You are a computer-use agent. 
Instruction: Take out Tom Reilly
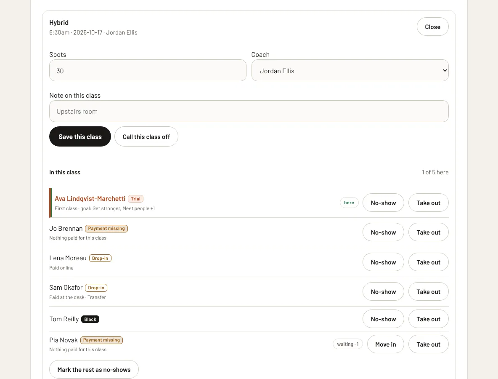click(429, 319)
